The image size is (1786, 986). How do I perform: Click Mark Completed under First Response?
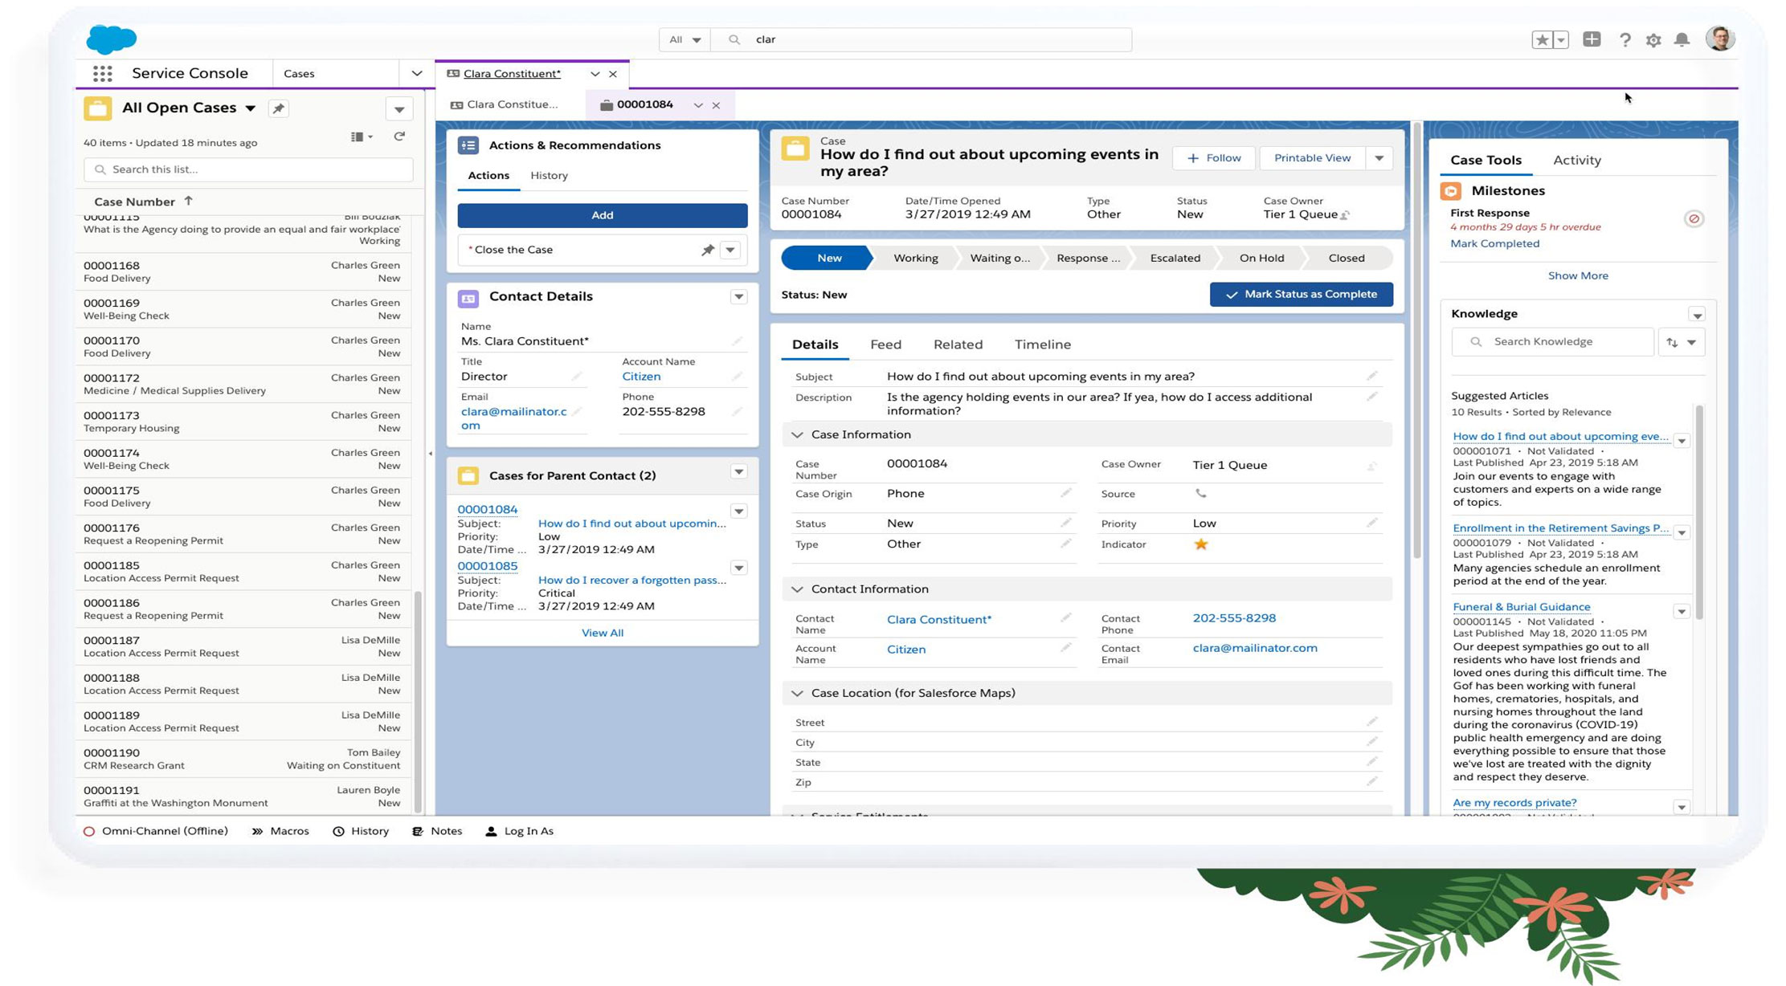click(1494, 243)
